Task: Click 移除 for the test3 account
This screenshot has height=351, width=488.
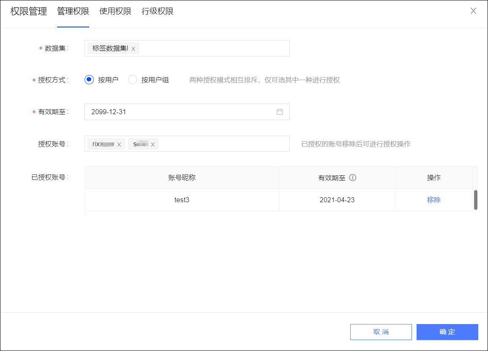Action: pos(433,200)
